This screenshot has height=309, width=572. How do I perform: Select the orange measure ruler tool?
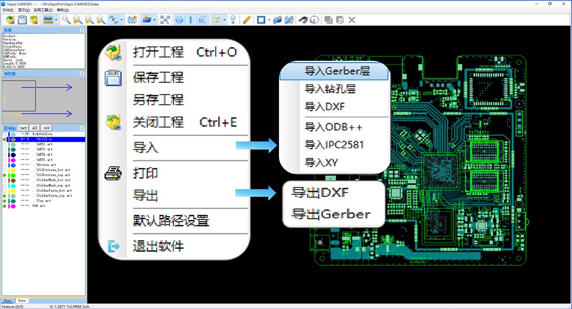246,20
